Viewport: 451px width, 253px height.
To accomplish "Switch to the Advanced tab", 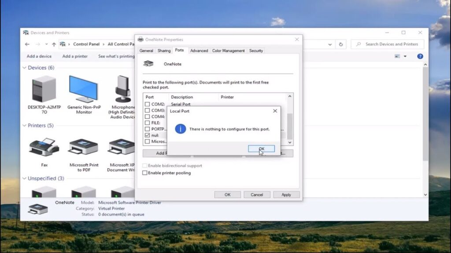I will (x=199, y=51).
